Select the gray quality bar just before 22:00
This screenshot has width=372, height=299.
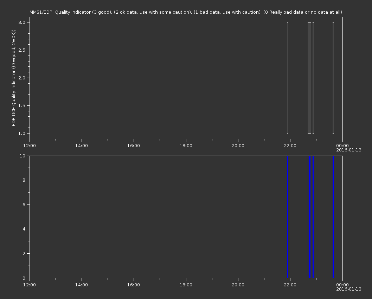coord(288,78)
